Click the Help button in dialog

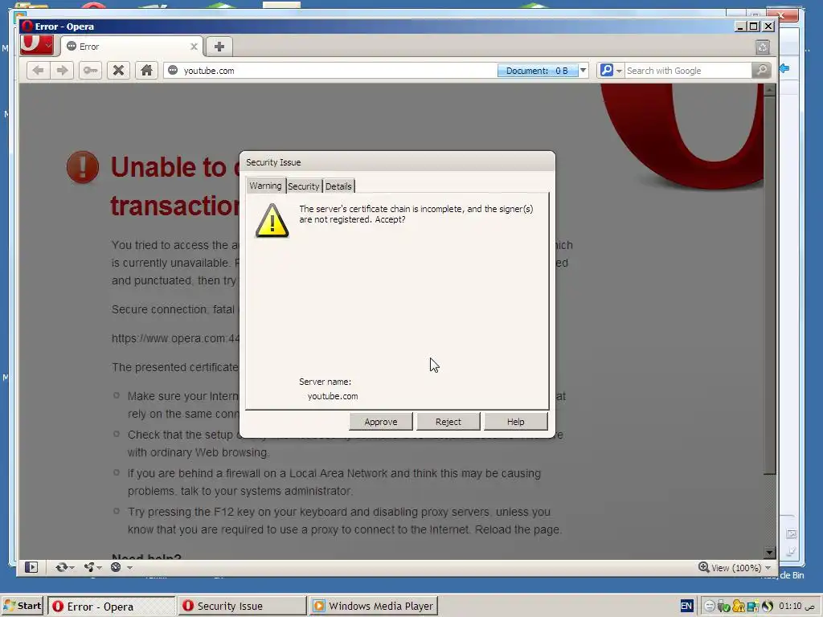point(515,422)
